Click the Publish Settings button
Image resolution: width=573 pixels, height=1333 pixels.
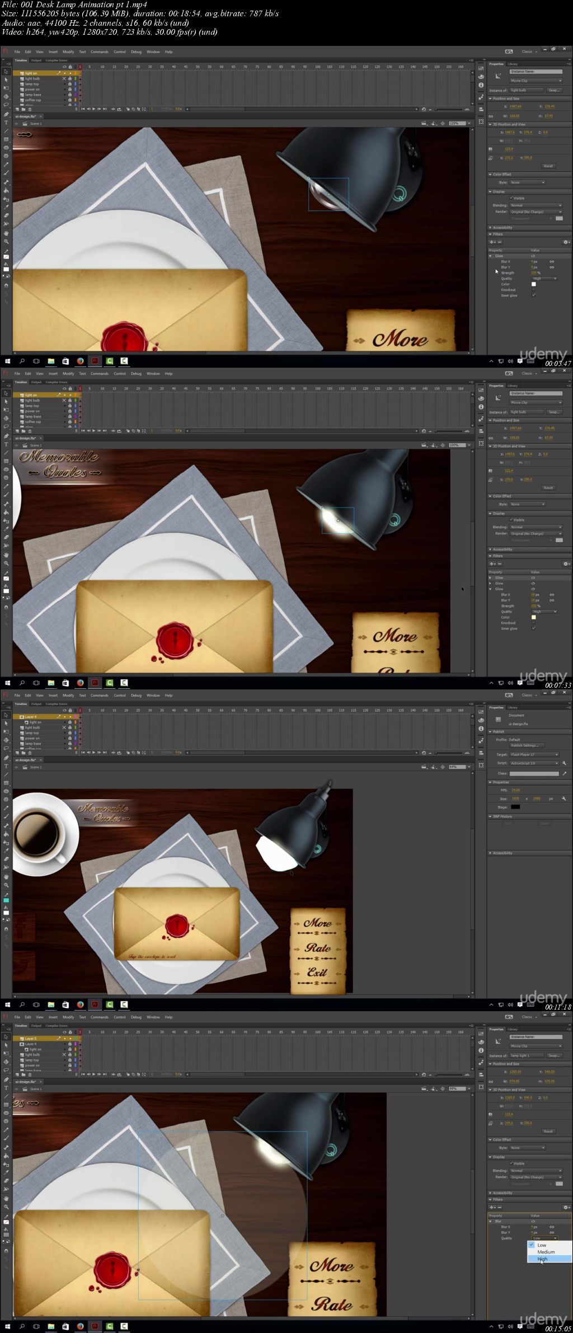[527, 745]
